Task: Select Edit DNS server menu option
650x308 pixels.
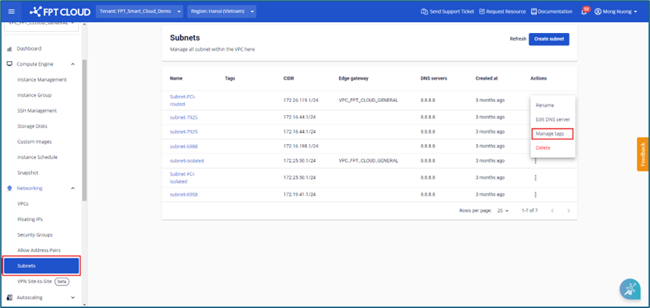Action: coord(552,119)
